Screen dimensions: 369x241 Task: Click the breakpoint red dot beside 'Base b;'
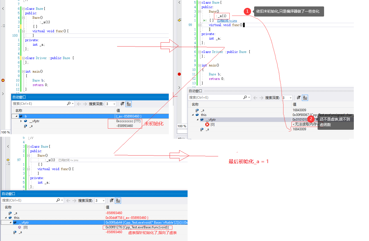point(179,74)
